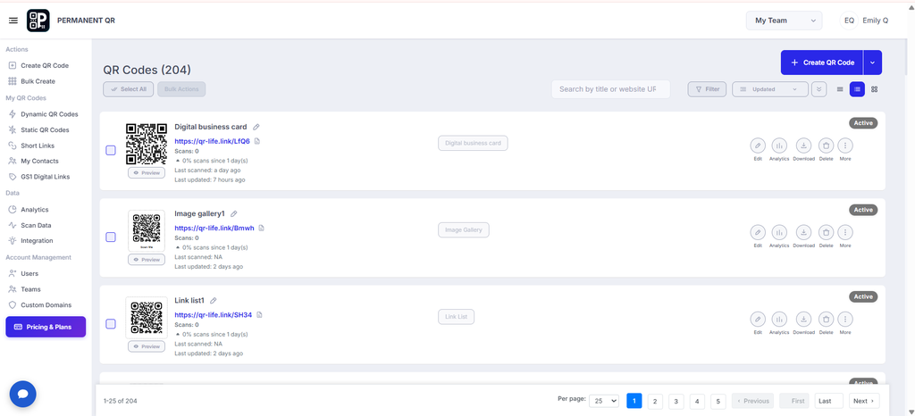Image resolution: width=915 pixels, height=416 pixels.
Task: Download the Link list1 QR code
Action: click(x=803, y=319)
